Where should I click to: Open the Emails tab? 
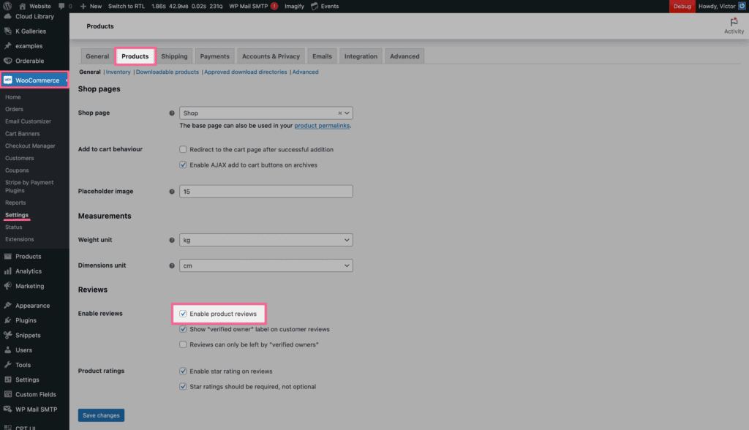click(322, 56)
